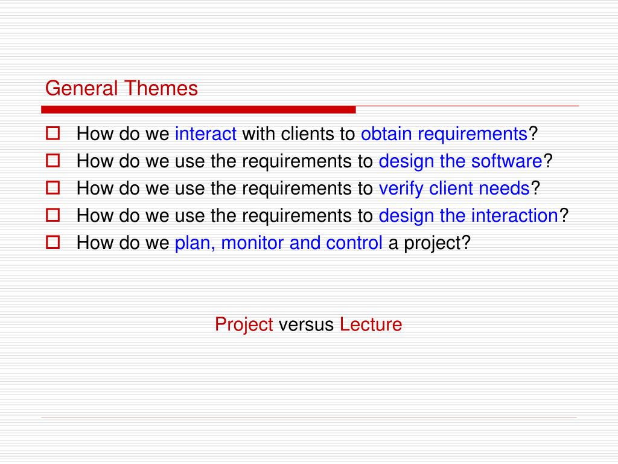Viewport: 618px width, 464px height.
Task: Click the words a project? in the last bullet
Action: tap(429, 243)
